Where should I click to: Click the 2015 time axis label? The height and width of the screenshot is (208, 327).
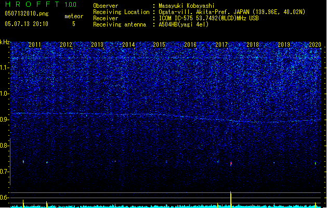click(x=159, y=45)
